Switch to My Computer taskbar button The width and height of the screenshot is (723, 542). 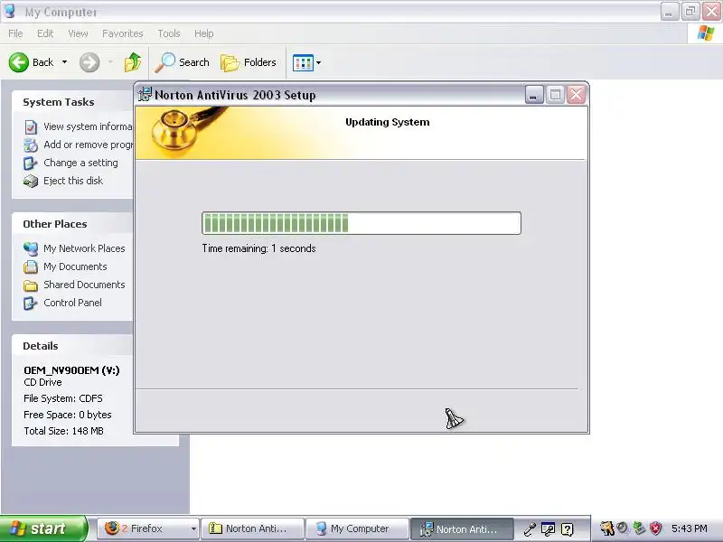click(x=358, y=528)
